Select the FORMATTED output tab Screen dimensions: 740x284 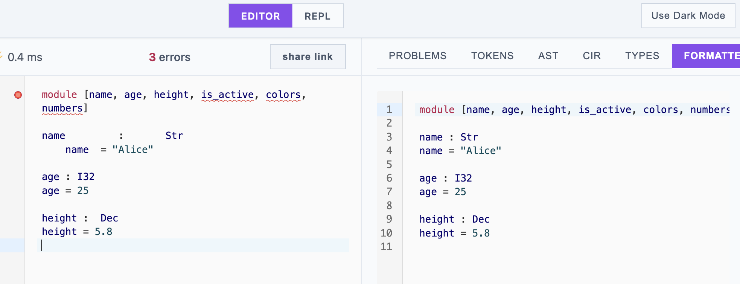pyautogui.click(x=706, y=56)
